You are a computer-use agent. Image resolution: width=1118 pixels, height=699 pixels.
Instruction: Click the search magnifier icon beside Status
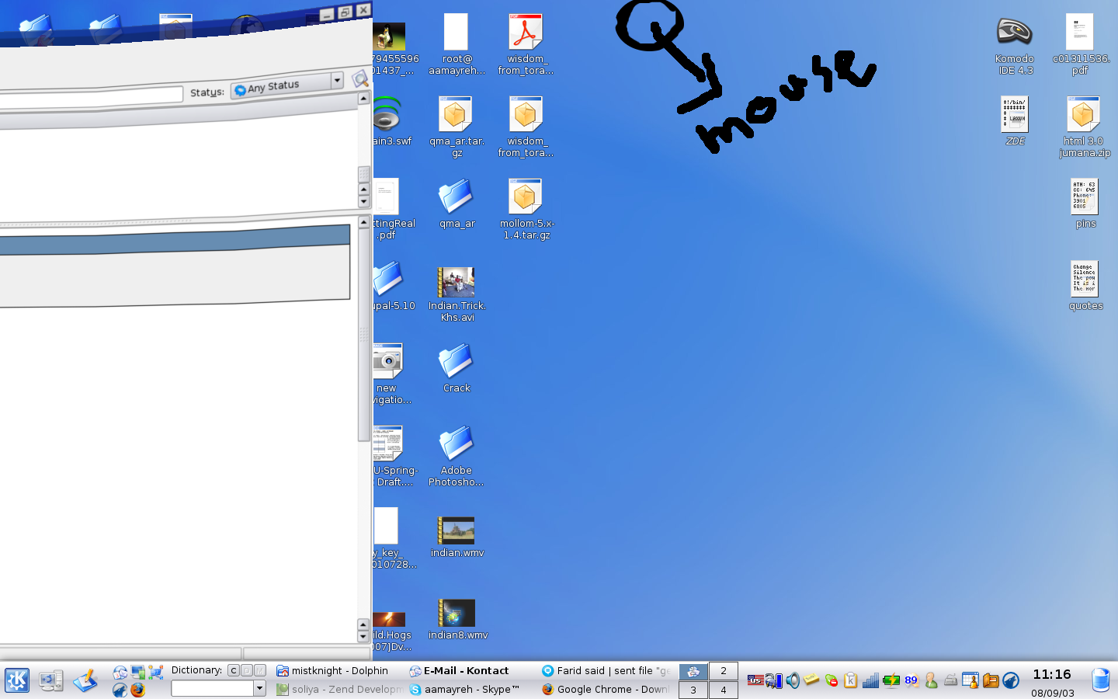[x=359, y=78]
